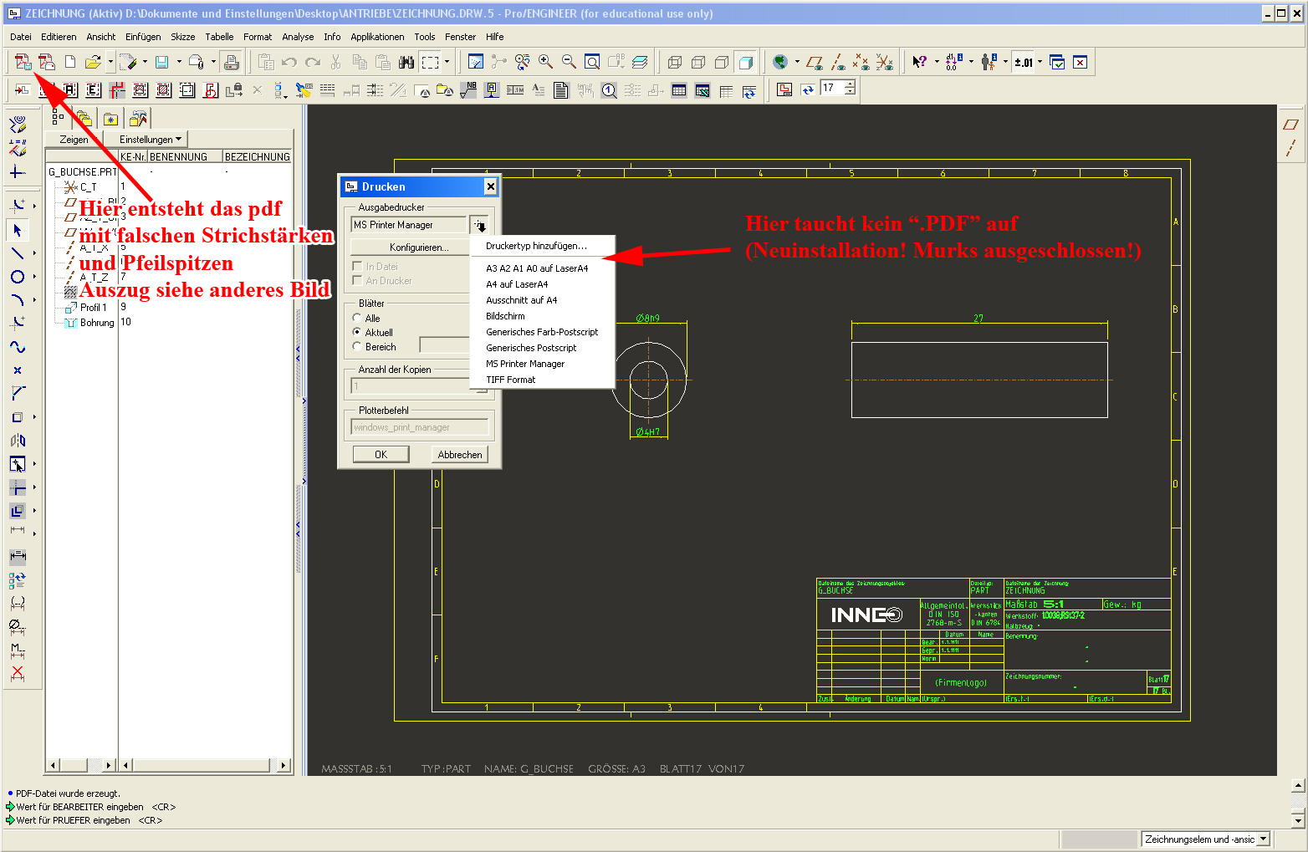Toggle datum axes display icon
1308x852 pixels.
coord(838,62)
